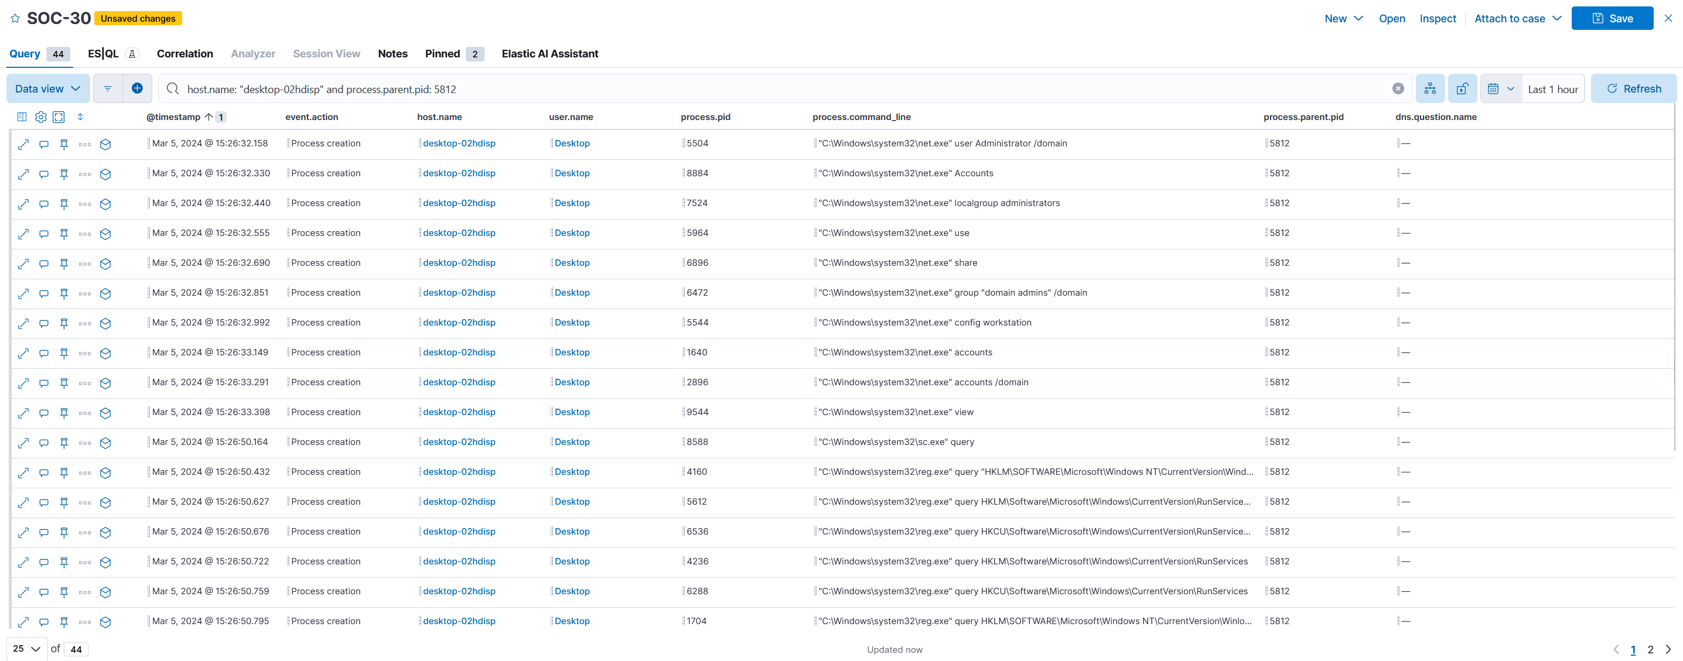Add a filter with the plus icon
The width and height of the screenshot is (1683, 661).
pyautogui.click(x=137, y=89)
